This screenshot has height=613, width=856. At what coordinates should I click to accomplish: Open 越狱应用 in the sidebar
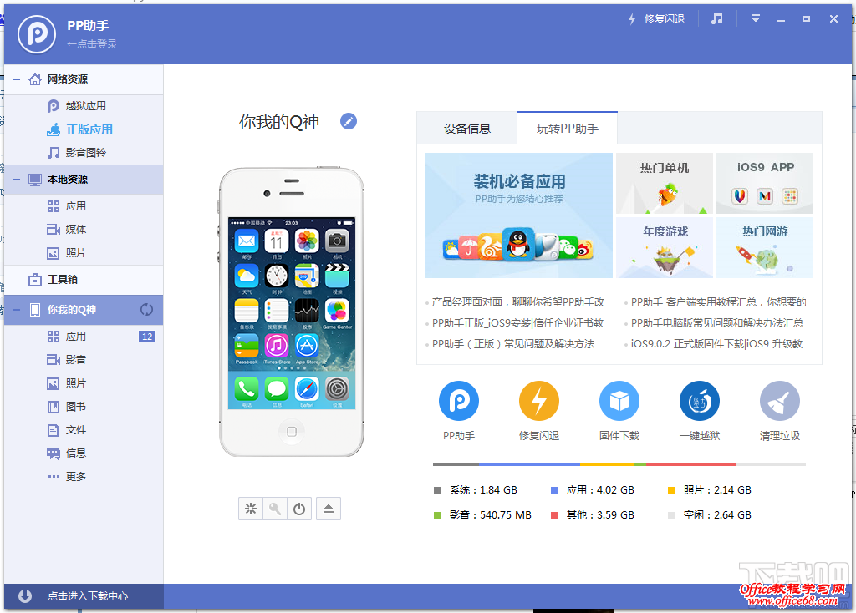[x=86, y=106]
